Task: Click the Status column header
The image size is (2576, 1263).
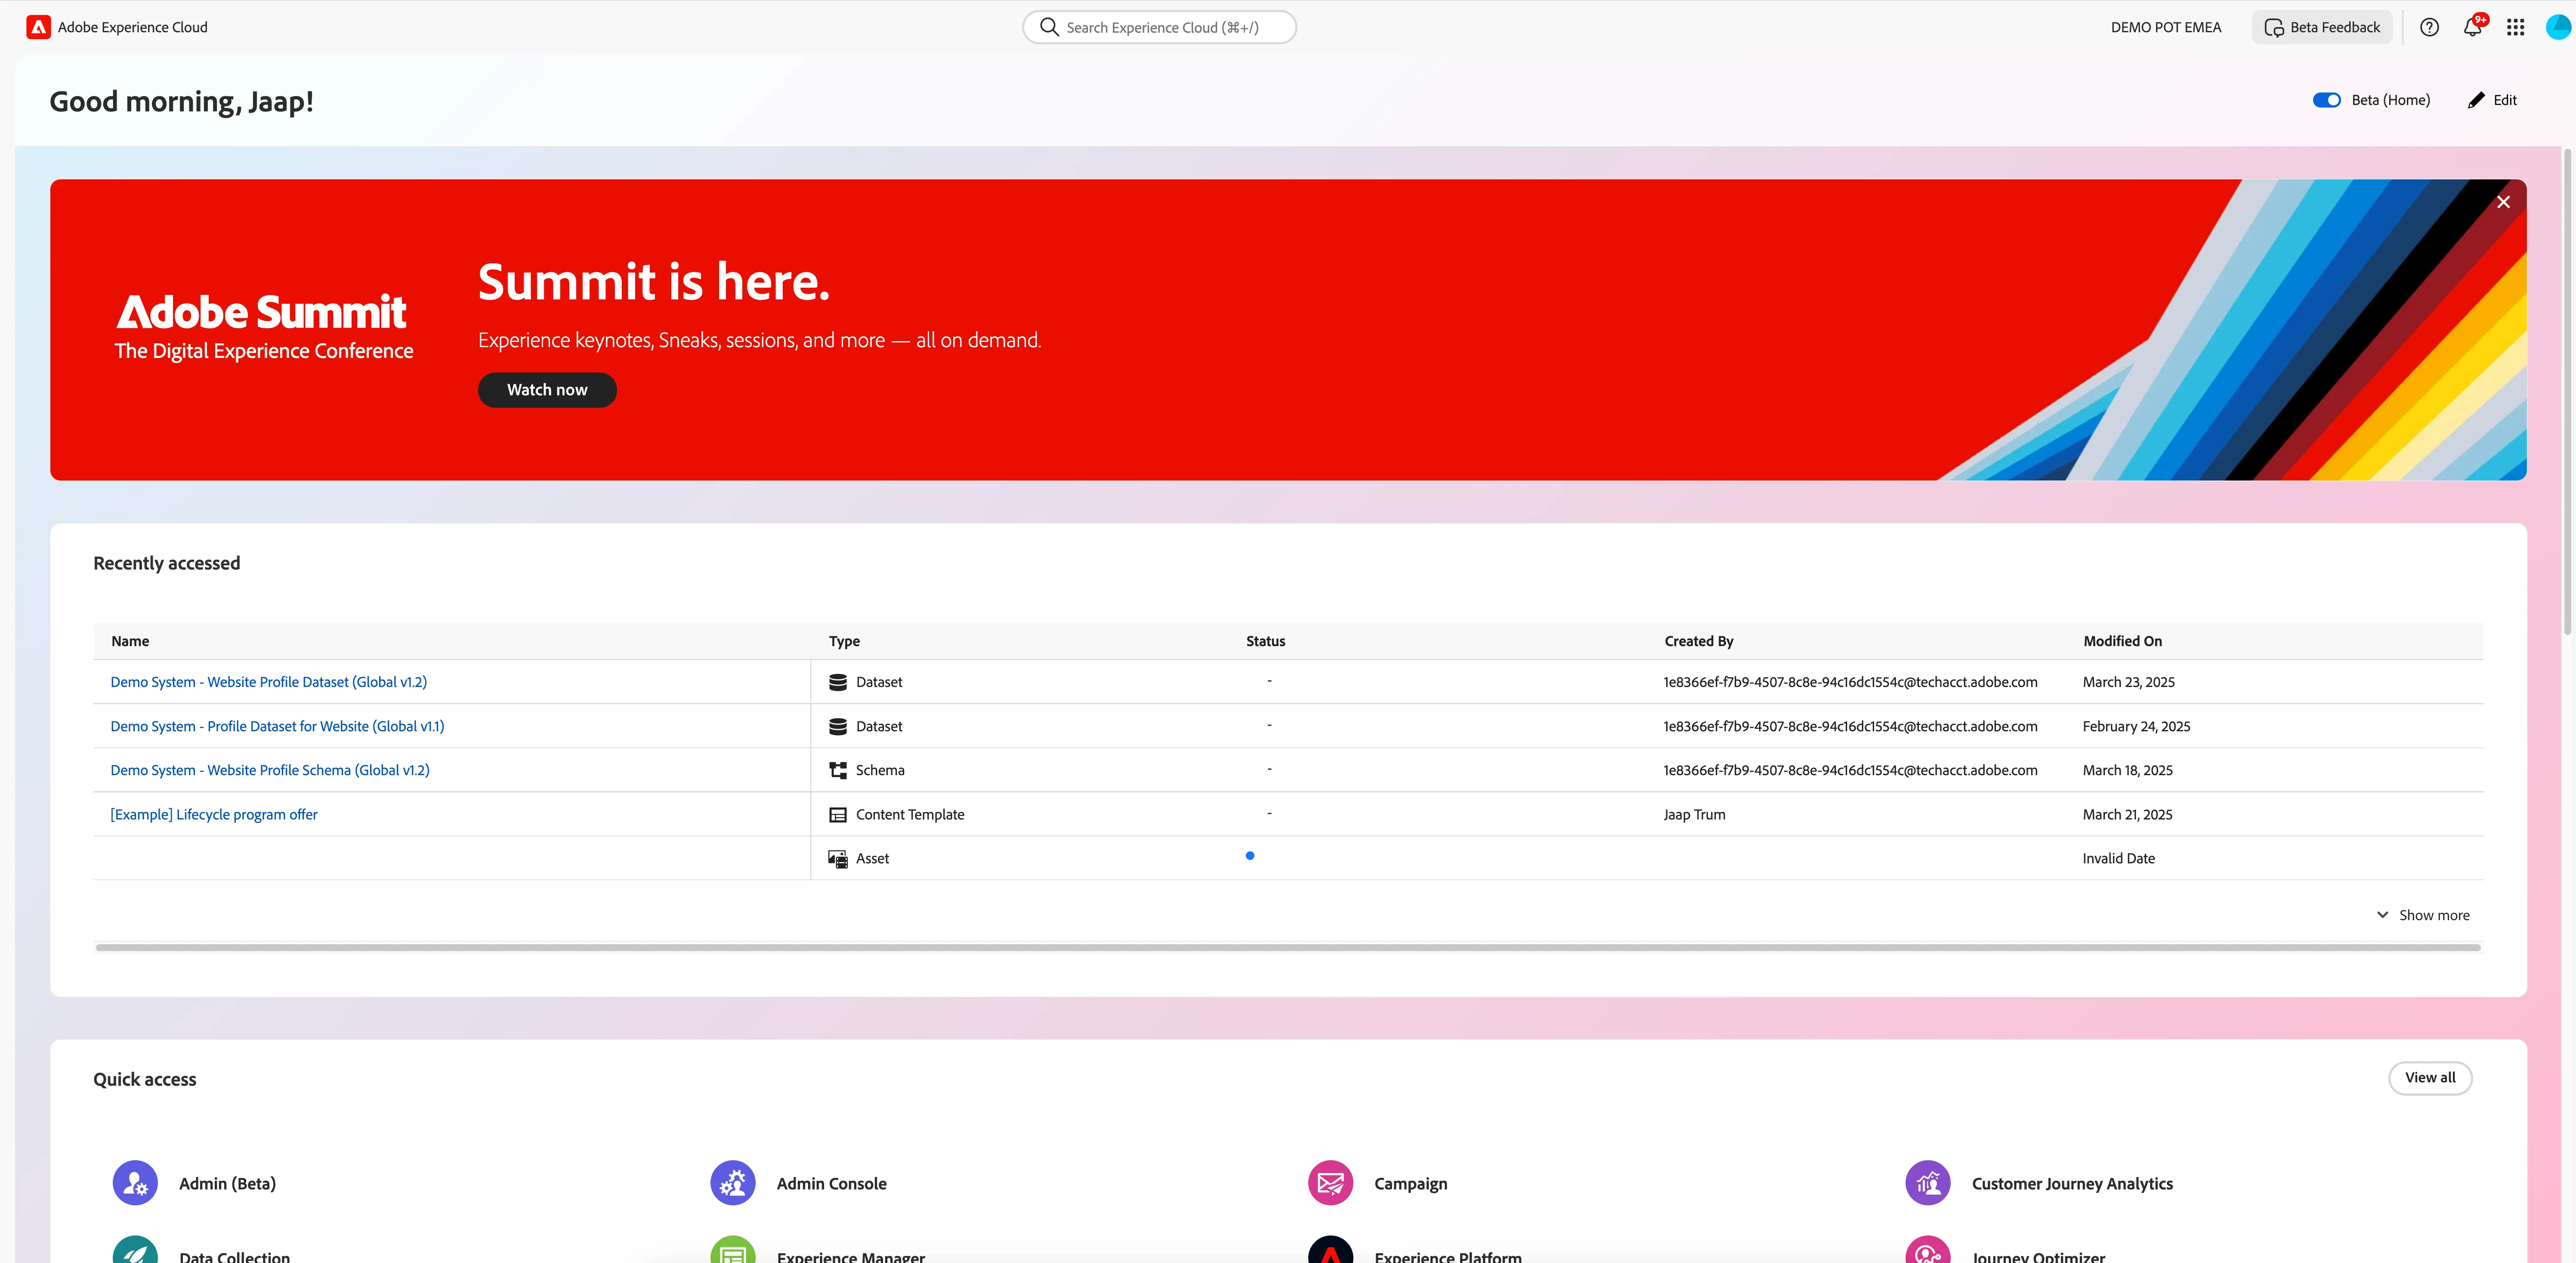Action: (1265, 641)
